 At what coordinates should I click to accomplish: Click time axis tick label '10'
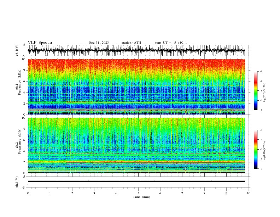(x=249, y=193)
